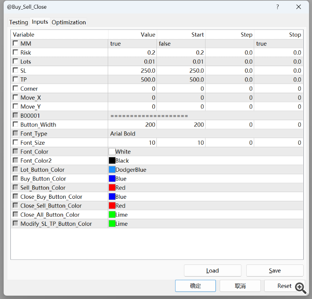Enable the MM optimization checkbox
The height and width of the screenshot is (299, 312).
click(15, 43)
